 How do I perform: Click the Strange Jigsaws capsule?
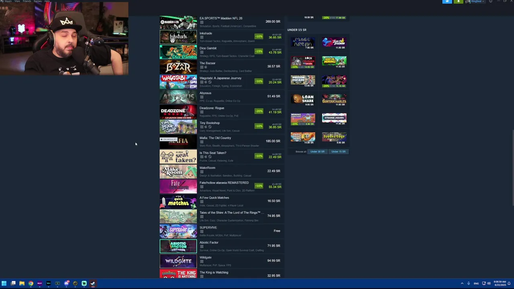tap(334, 119)
